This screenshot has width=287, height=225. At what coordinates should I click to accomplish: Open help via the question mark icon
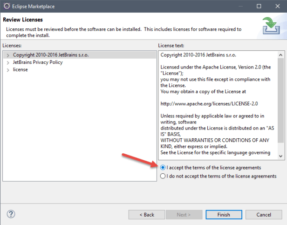tap(11, 214)
